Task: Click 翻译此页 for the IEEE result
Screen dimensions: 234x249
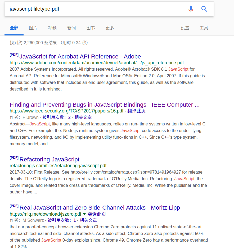Action: [x=137, y=111]
